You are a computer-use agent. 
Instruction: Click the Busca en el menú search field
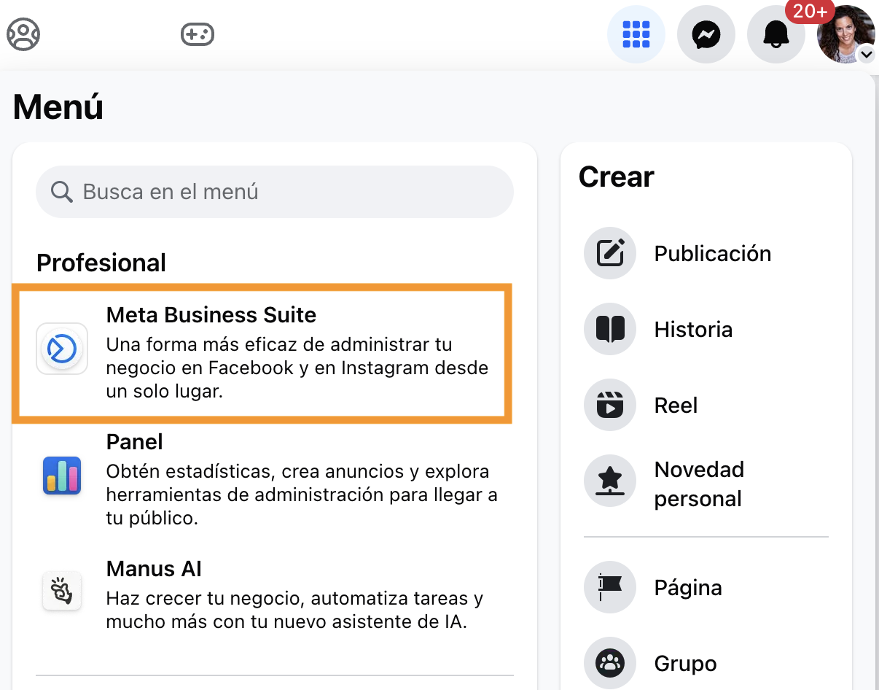275,192
